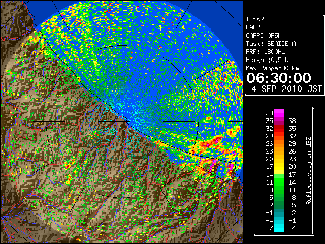325x244 pixels.
Task: Click the cyan -7 dBZ legend swatch
Action: point(279,228)
